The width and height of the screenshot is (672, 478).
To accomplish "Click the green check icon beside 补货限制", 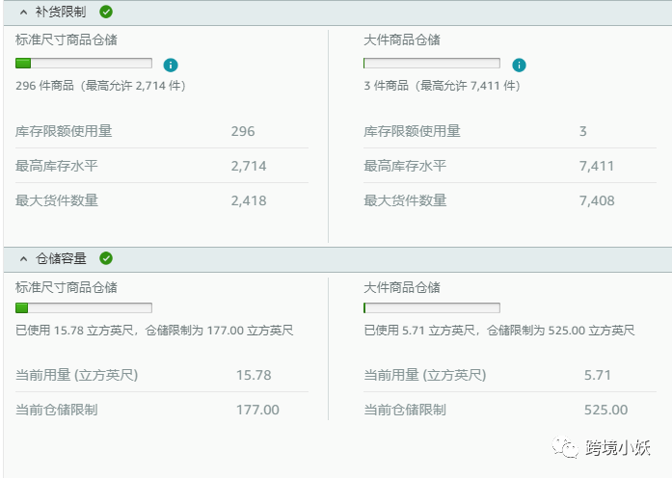I will click(106, 13).
